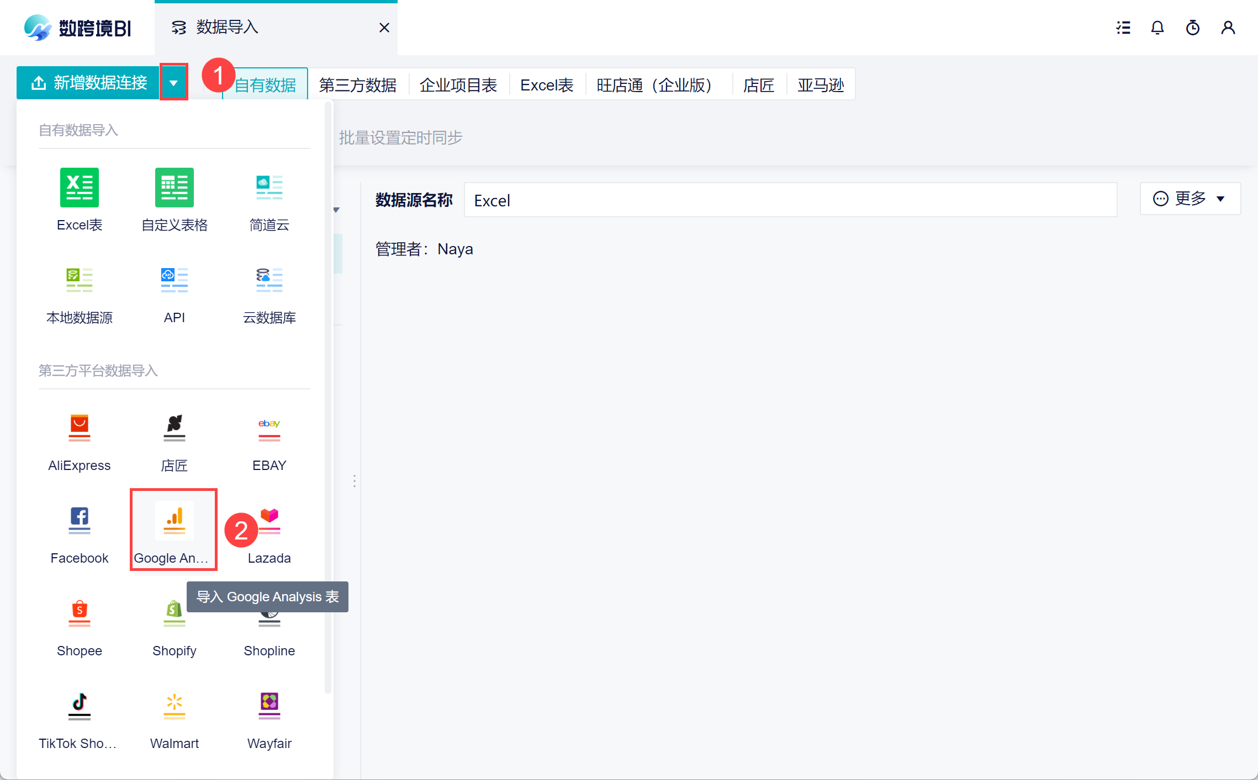Select the TikTok Shop import icon
The height and width of the screenshot is (780, 1258).
click(80, 706)
